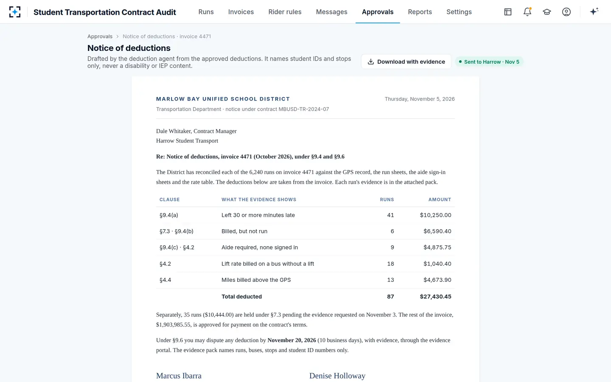611x382 pixels.
Task: Click the 'What the evidence shows' column header
Action: (259, 199)
